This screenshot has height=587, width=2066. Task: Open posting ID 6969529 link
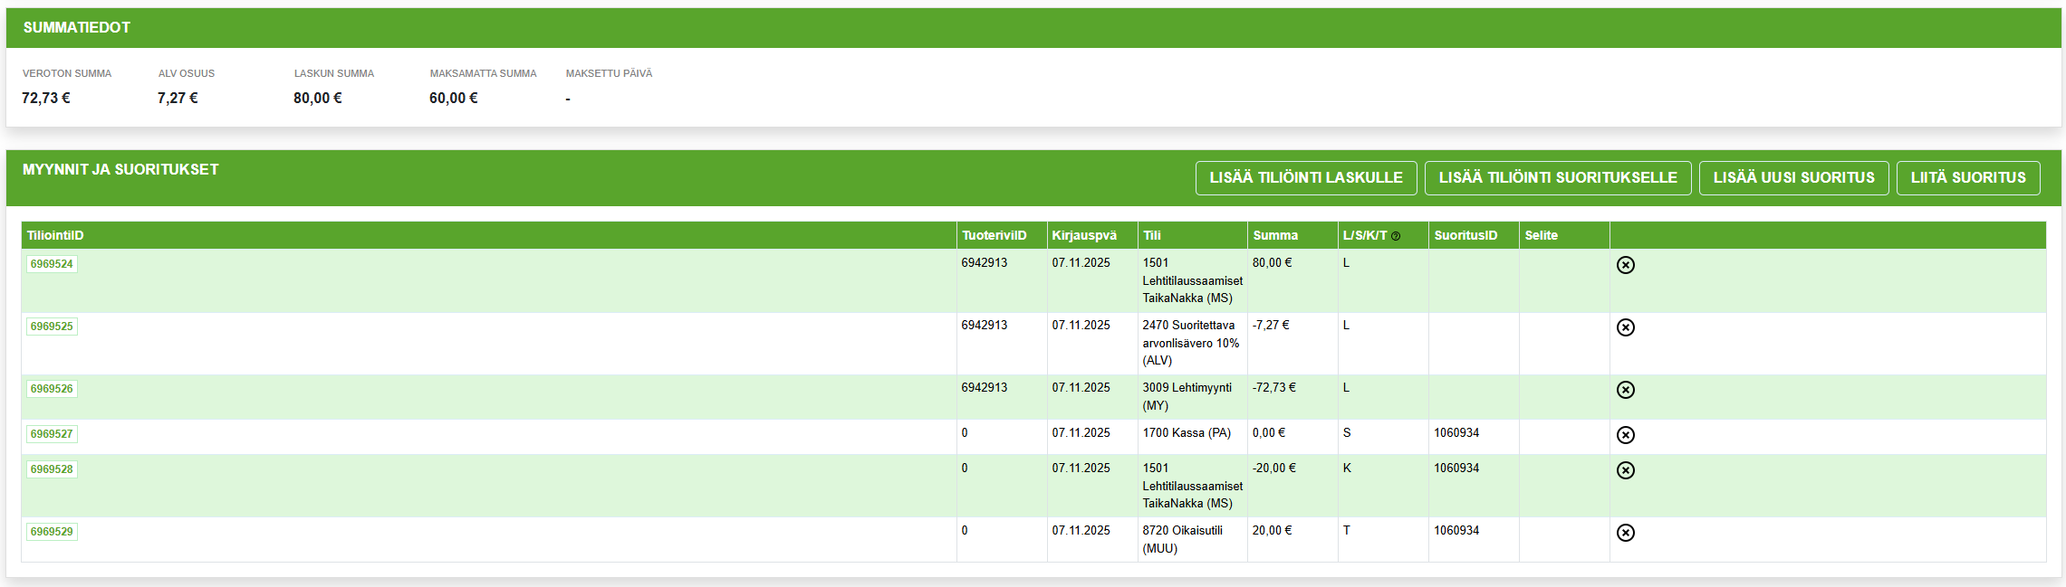point(52,532)
